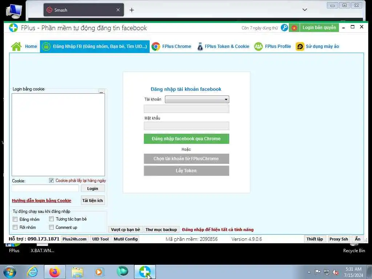Click the Recycle Bin desktop icon
This screenshot has height=279, width=372.
354,248
